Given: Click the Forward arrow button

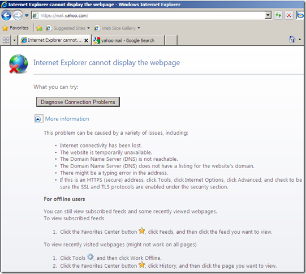Looking at the screenshot, I should (x=18, y=15).
